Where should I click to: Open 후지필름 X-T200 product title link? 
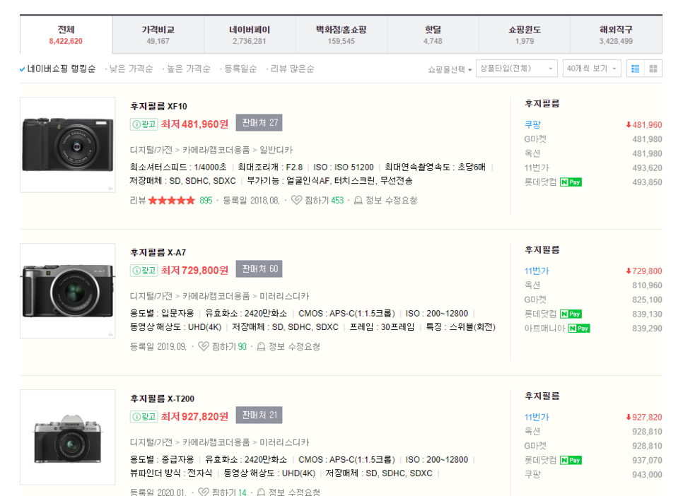pos(162,398)
